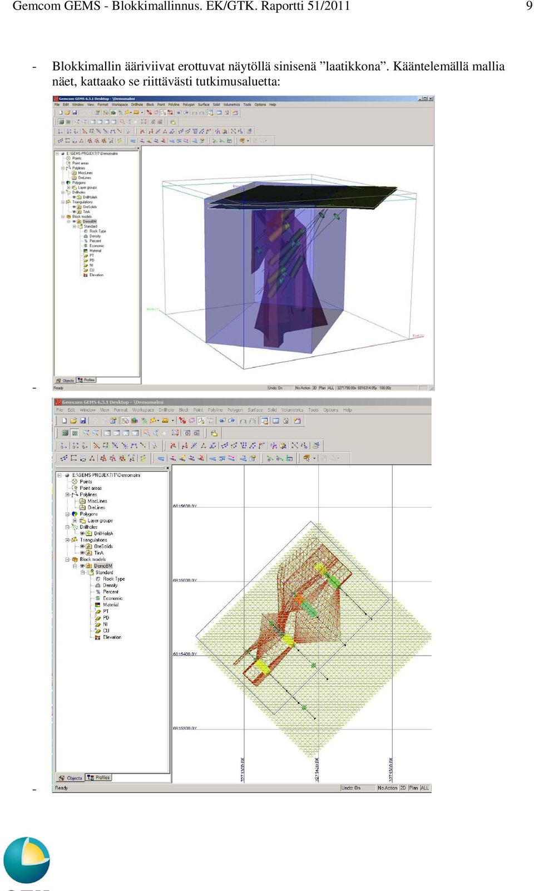
Task: Click the Points crossed-circle icon in the plan-view tree
Action: point(75,481)
